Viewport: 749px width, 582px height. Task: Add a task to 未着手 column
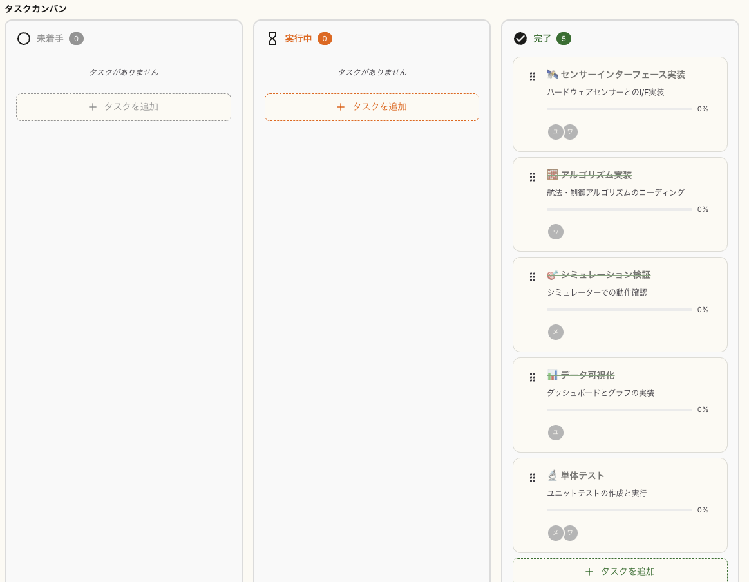click(124, 107)
